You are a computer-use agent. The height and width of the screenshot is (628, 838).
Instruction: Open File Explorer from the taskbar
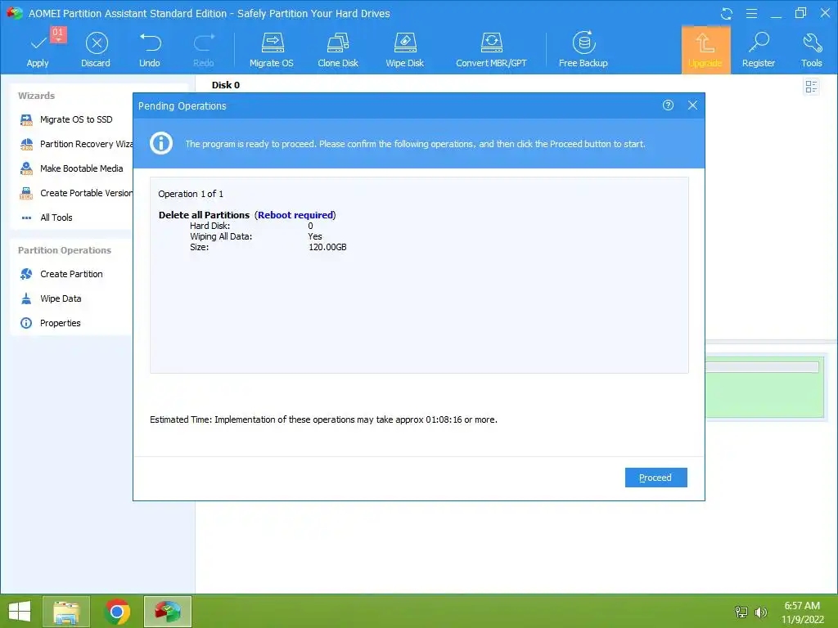[66, 612]
